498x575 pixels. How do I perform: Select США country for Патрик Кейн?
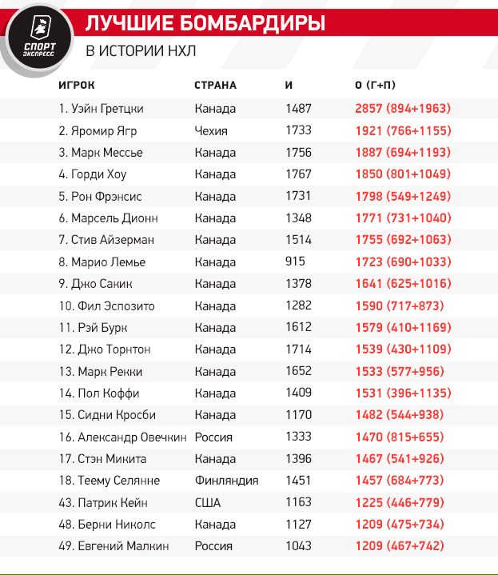(x=208, y=503)
